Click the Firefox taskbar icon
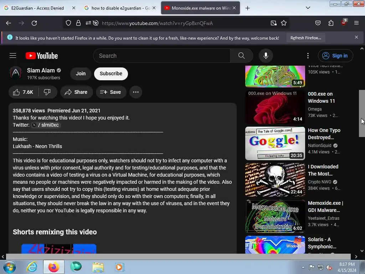The width and height of the screenshot is (365, 274). coord(54,267)
